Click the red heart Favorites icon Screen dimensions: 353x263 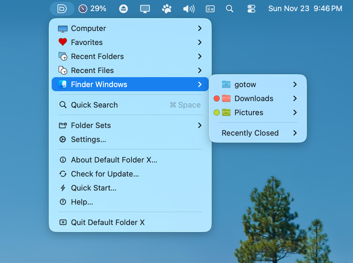point(63,42)
